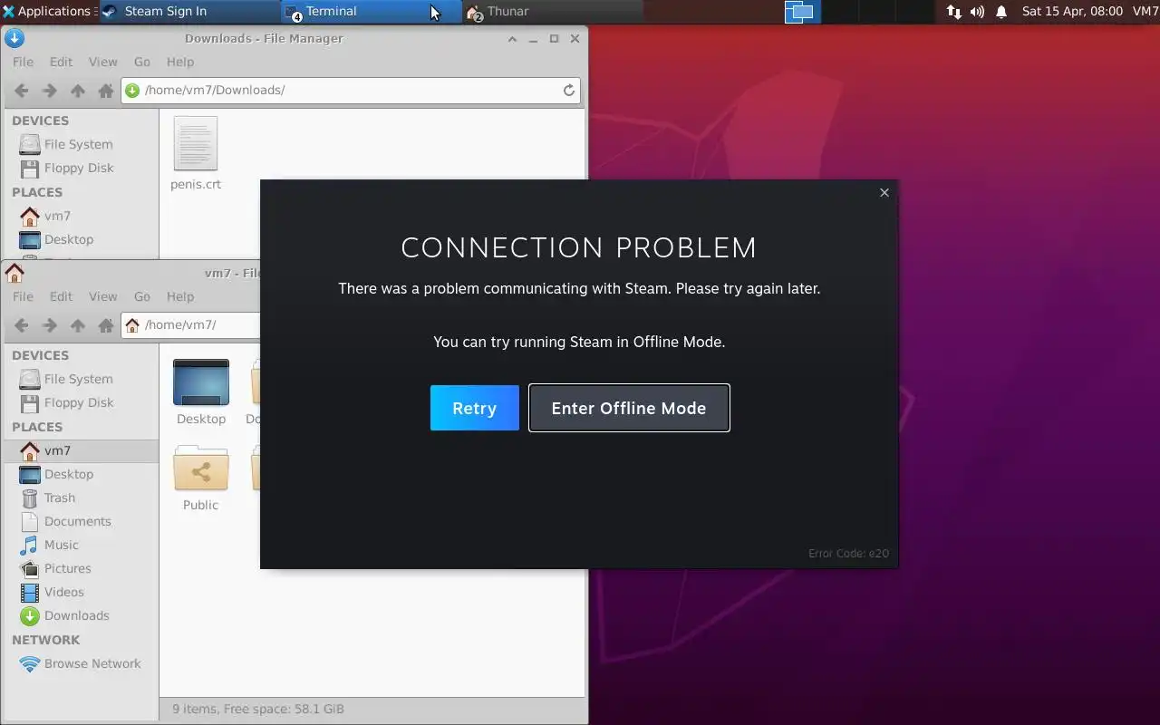This screenshot has width=1160, height=725.
Task: Select File System in vm7 window sidebar
Action: click(79, 379)
